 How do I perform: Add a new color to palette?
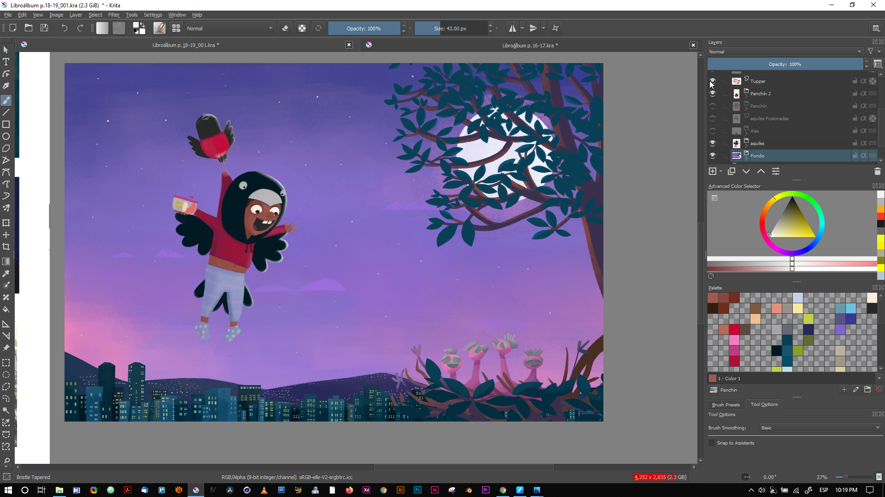click(x=844, y=390)
